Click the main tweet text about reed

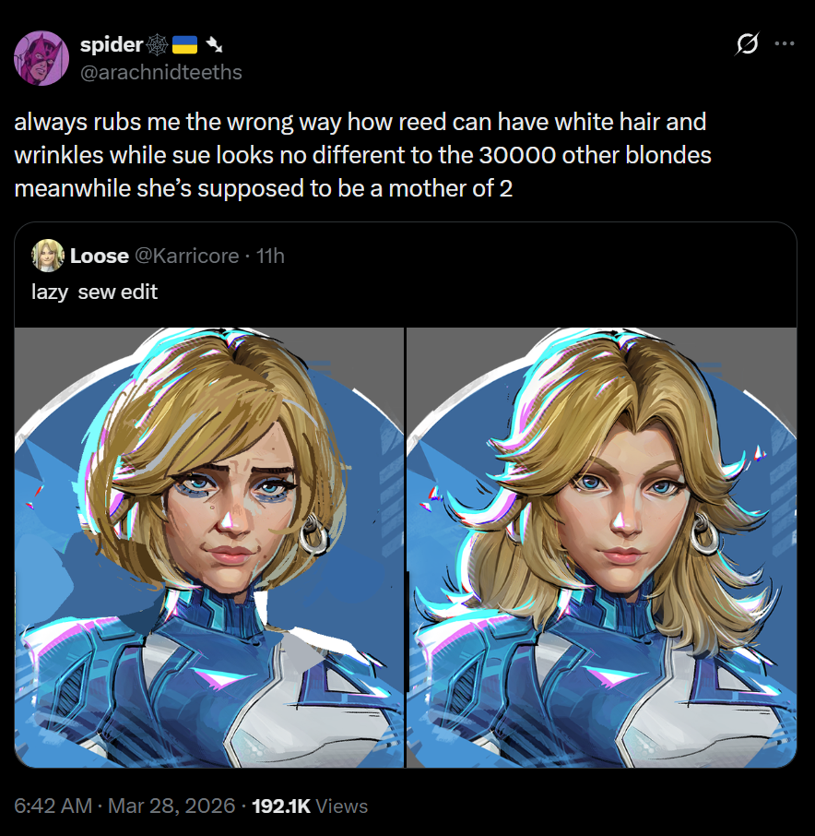362,155
